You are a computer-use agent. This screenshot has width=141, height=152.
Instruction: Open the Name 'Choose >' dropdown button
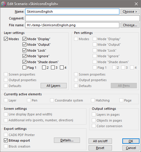(130, 12)
